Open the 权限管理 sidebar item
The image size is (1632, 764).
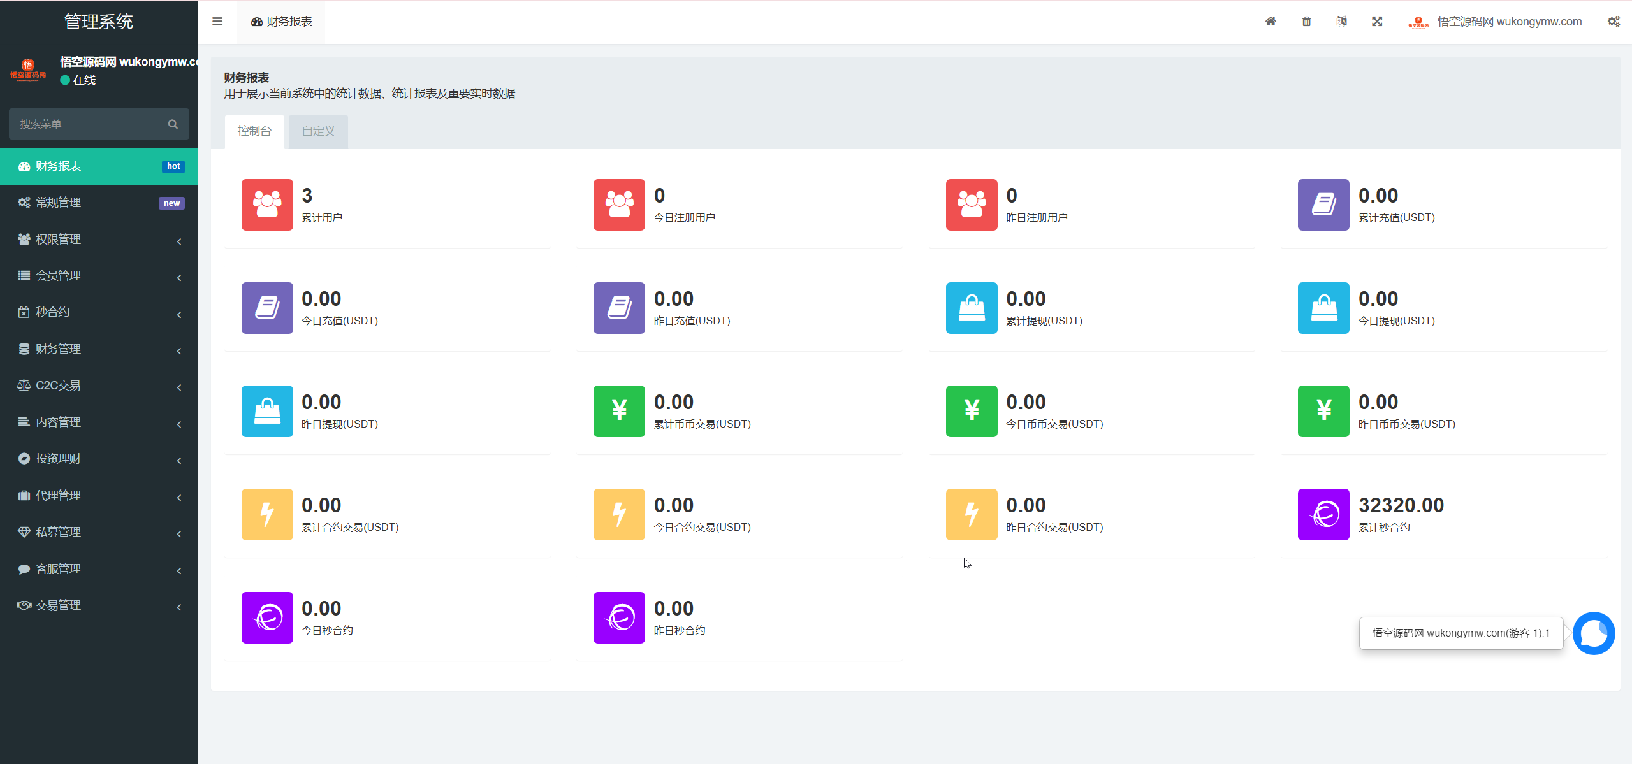coord(99,240)
